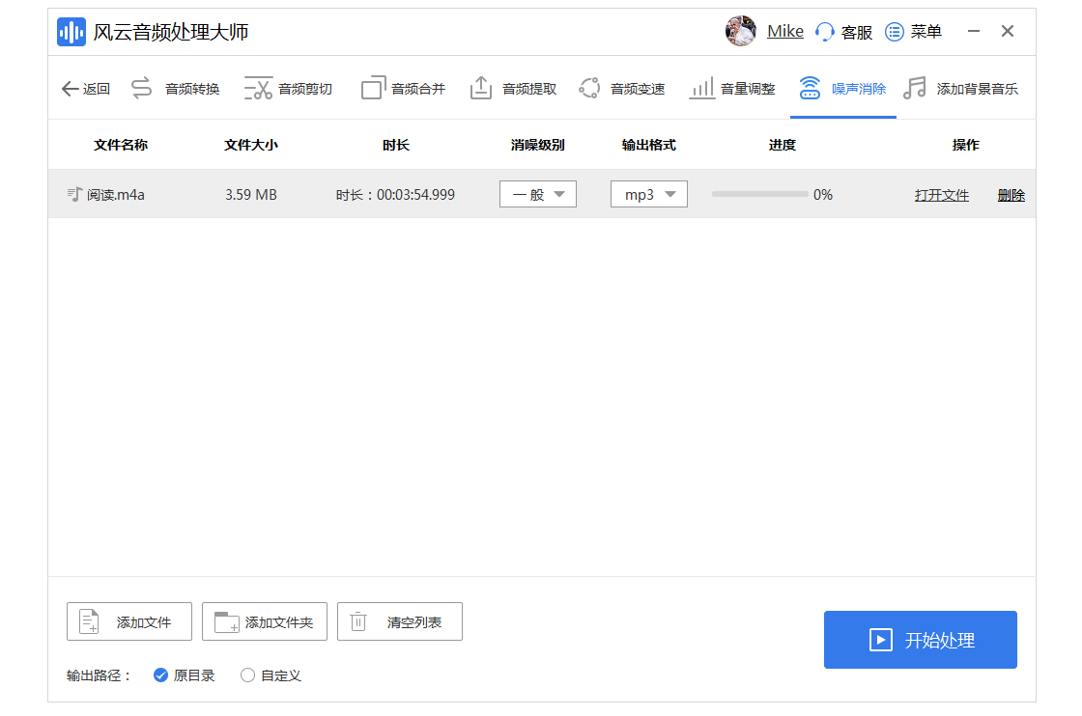Click the progress bar for 阅读.m4a
Viewport: 1082px width, 716px height.
point(759,194)
